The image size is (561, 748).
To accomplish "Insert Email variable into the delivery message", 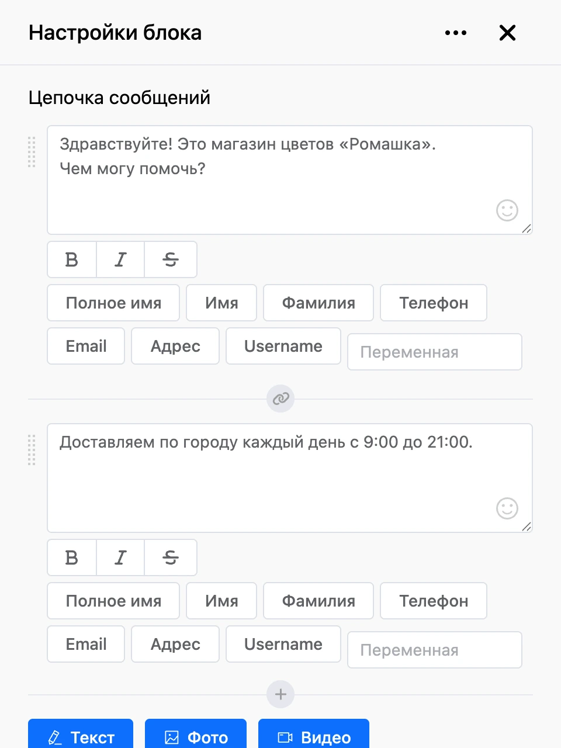I will coord(86,644).
